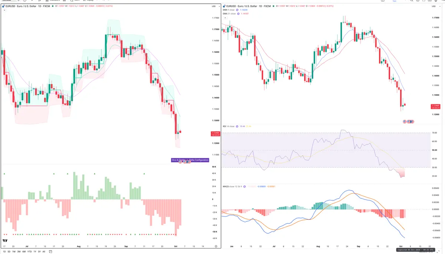This screenshot has width=445, height=254.
Task: Click the 0.00000 level on MACD scale
Action: [x=435, y=209]
